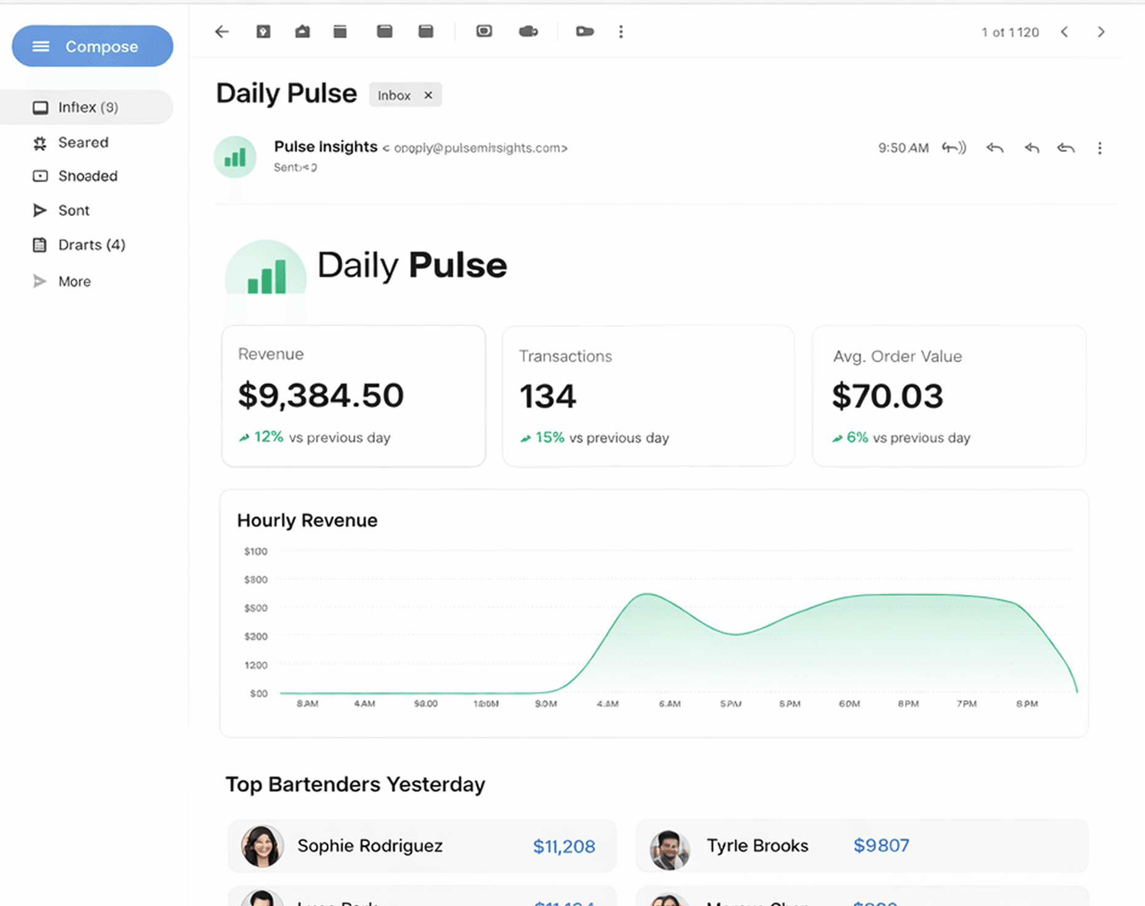Click the Compose button

pyautogui.click(x=92, y=46)
